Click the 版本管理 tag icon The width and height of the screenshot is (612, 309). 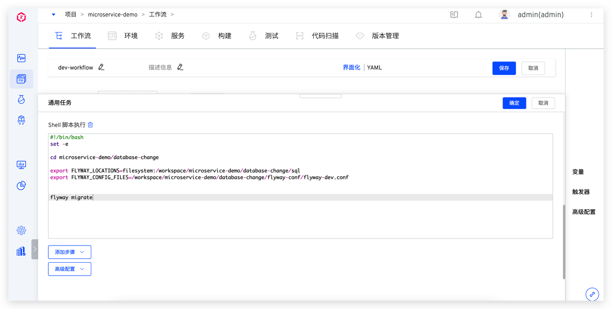point(360,36)
